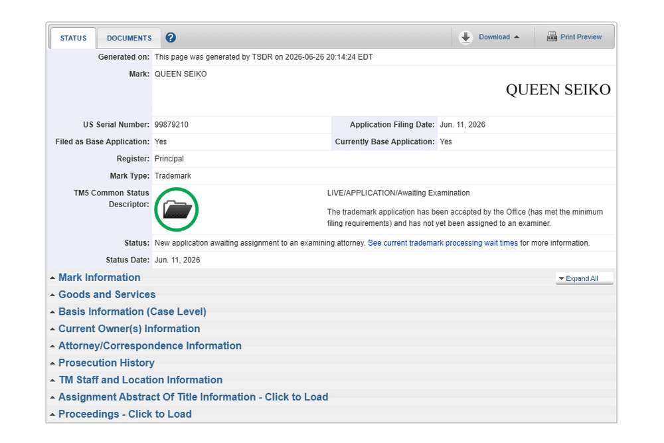Click the Mark value QUEEN SEIKO text
The height and width of the screenshot is (443, 664).
(x=181, y=74)
